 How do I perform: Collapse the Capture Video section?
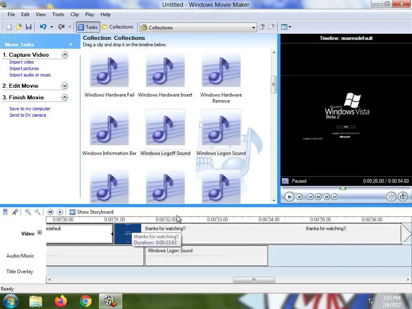(65, 55)
